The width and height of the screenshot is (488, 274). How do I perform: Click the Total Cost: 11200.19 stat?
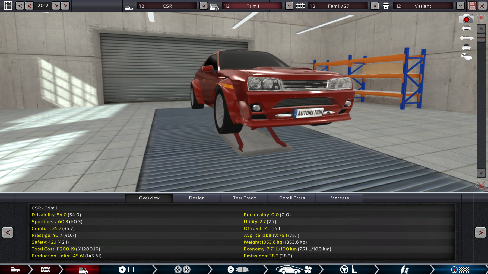pyautogui.click(x=66, y=249)
